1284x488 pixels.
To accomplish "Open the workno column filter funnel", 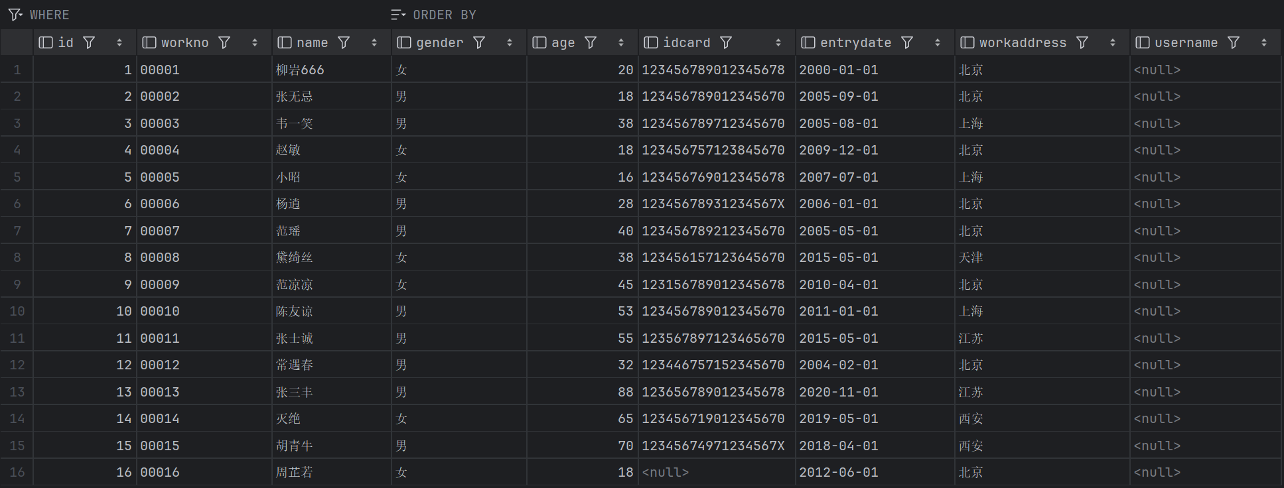I will 224,42.
